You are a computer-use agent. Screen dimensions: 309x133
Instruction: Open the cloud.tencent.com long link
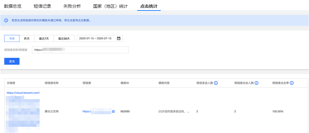click(23, 92)
